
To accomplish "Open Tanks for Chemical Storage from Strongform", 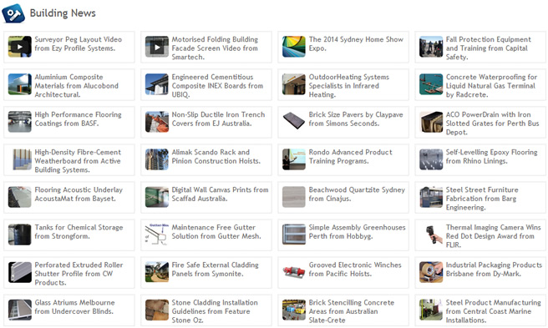I will (x=79, y=232).
